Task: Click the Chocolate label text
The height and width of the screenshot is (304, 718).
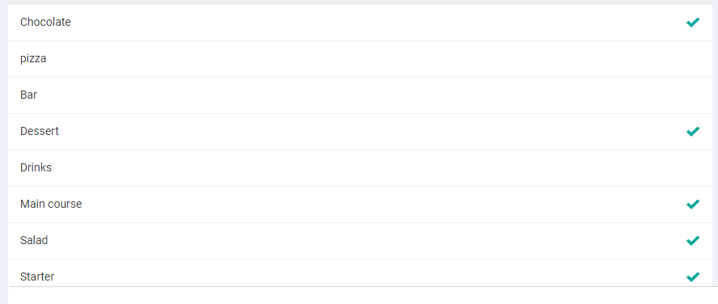Action: coord(45,22)
